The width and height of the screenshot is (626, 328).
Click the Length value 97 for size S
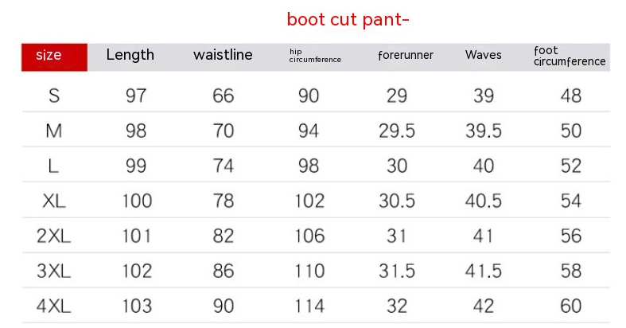click(136, 96)
